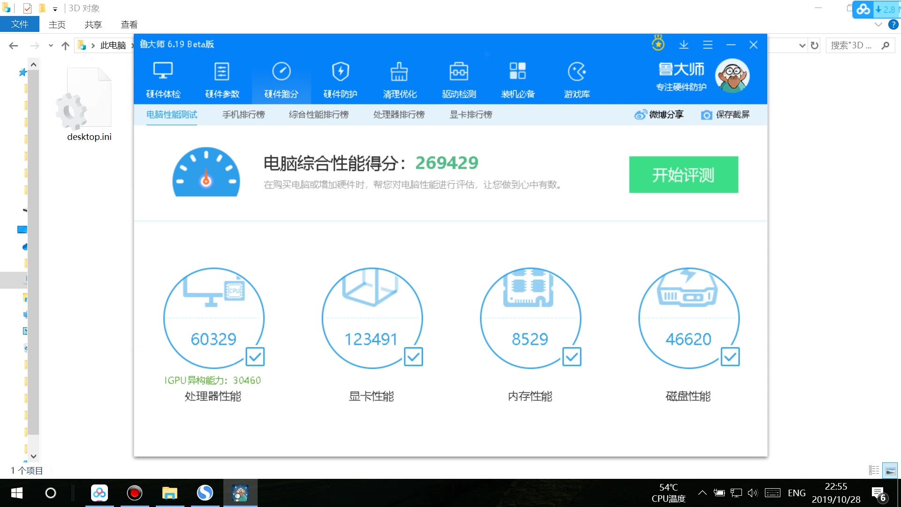Go back in Explorer navigation

[13, 46]
